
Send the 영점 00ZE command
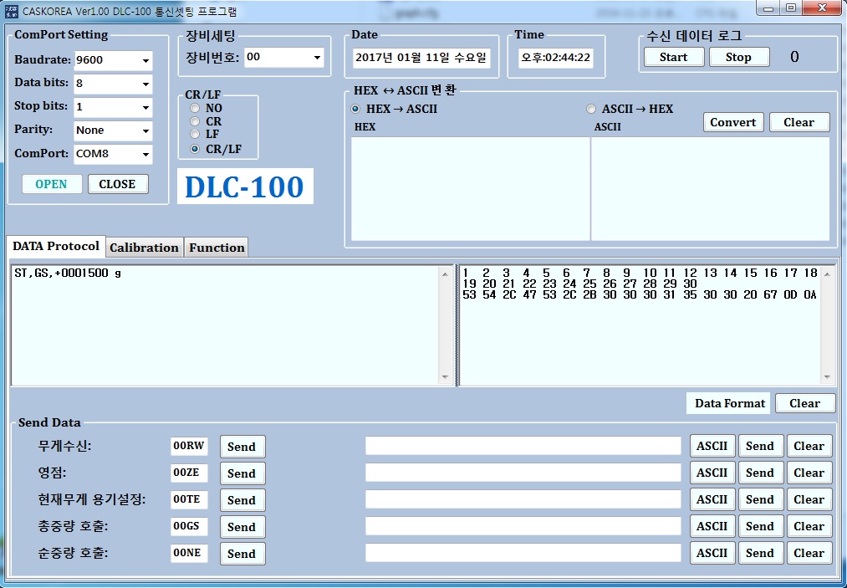coord(242,473)
